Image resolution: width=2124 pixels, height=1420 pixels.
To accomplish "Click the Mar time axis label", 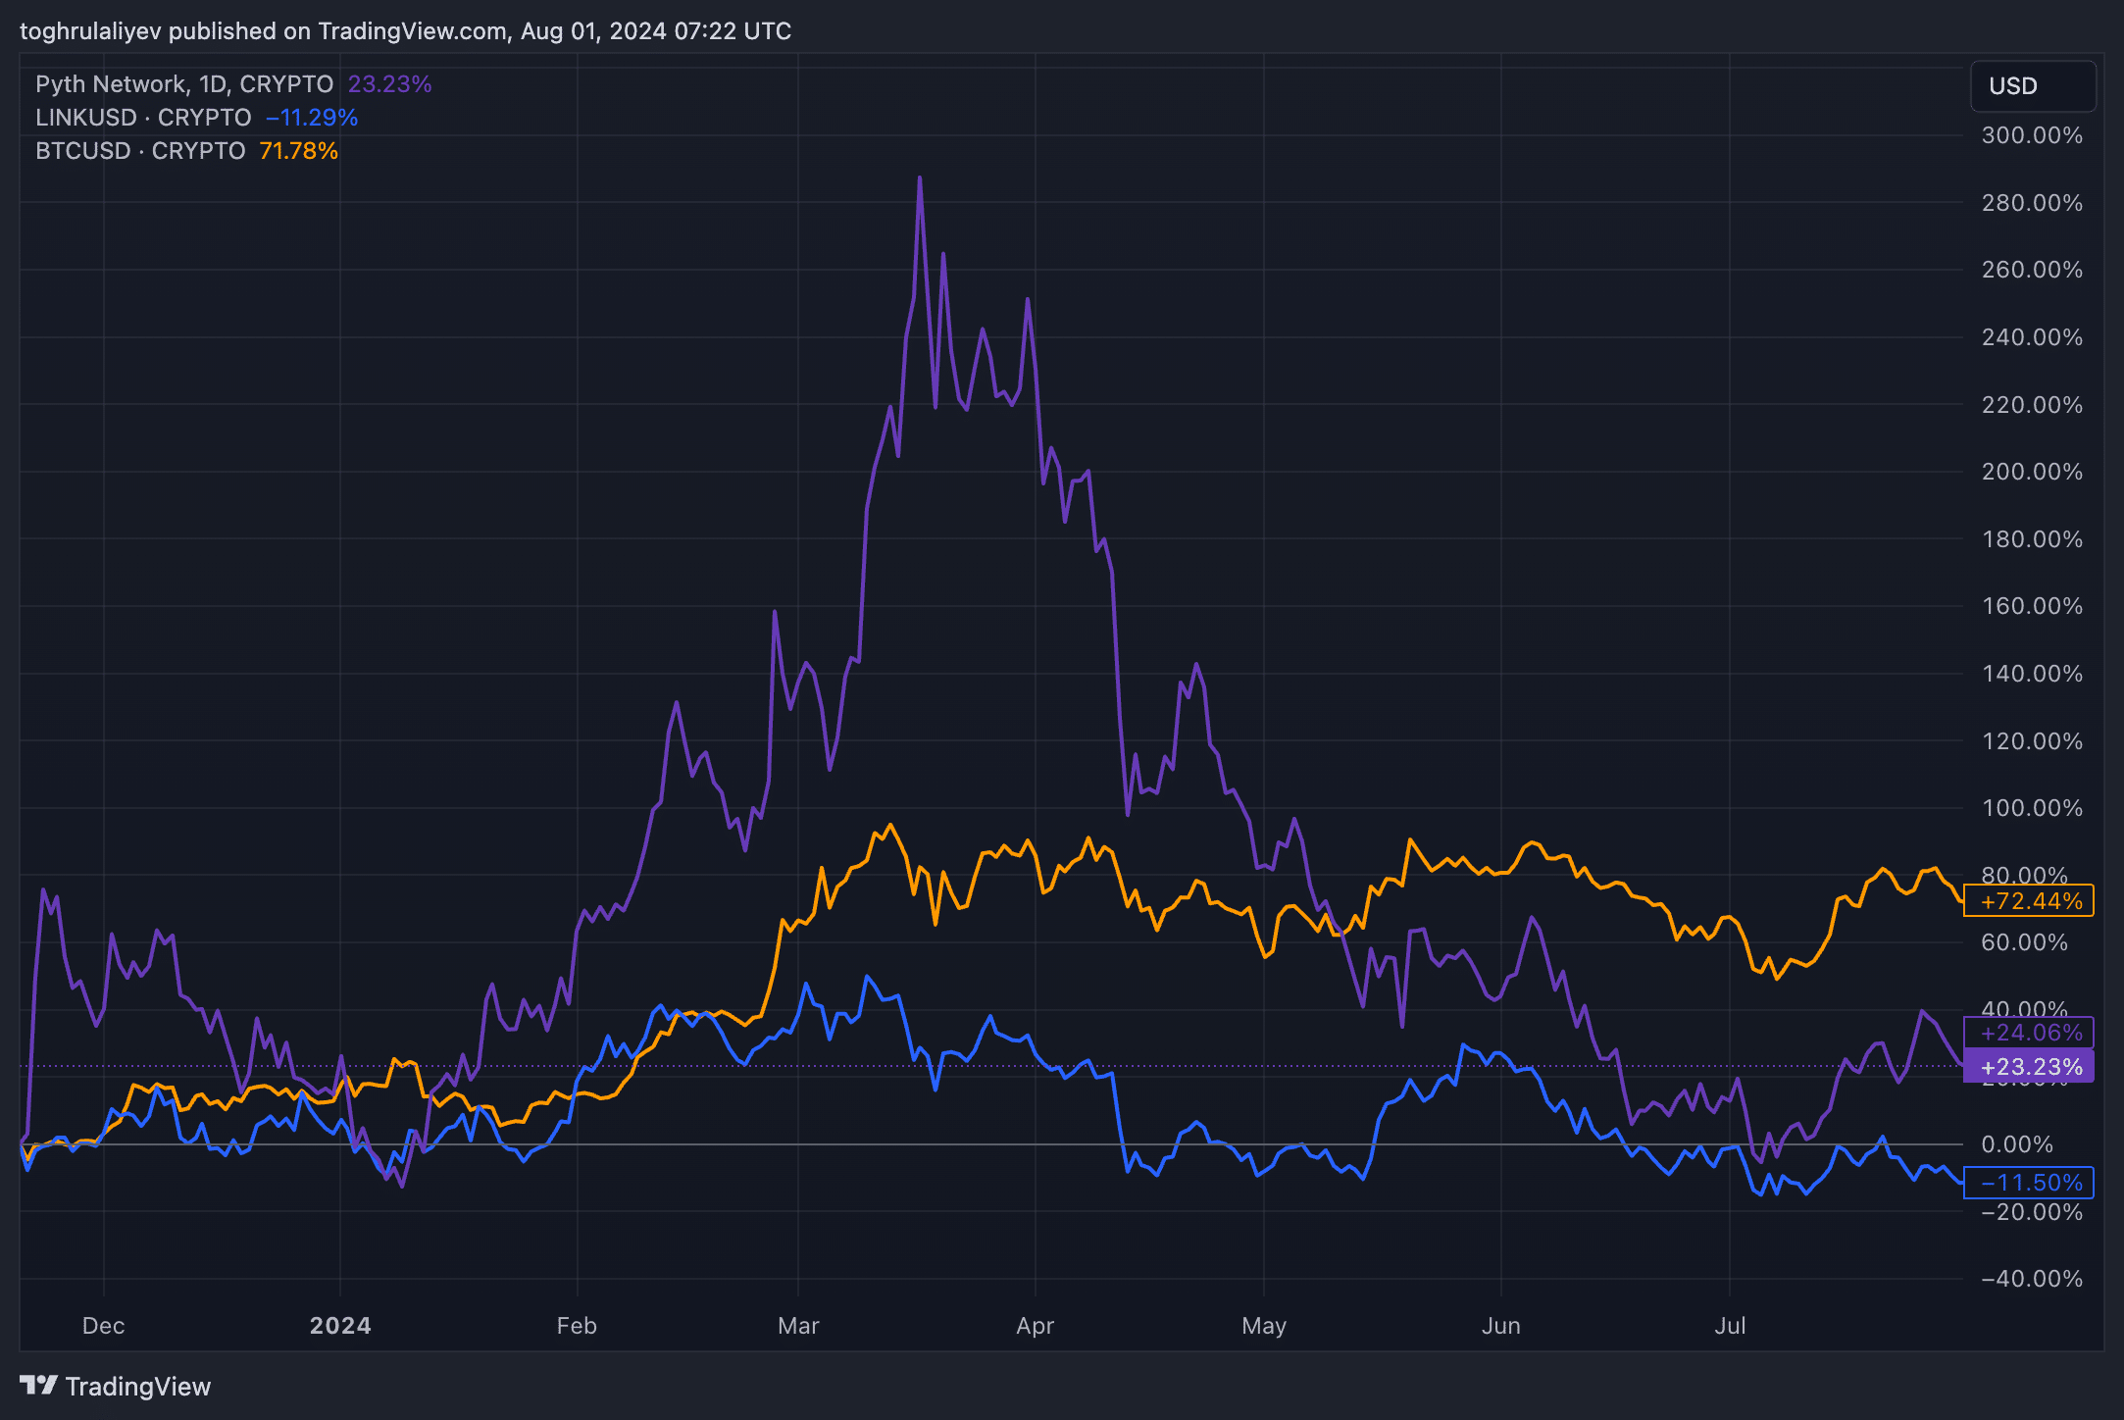I will pyautogui.click(x=798, y=1326).
